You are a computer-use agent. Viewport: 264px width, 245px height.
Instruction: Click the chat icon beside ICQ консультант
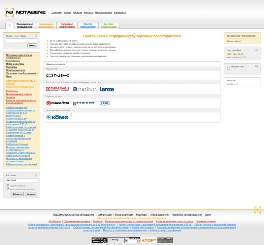(x=256, y=66)
